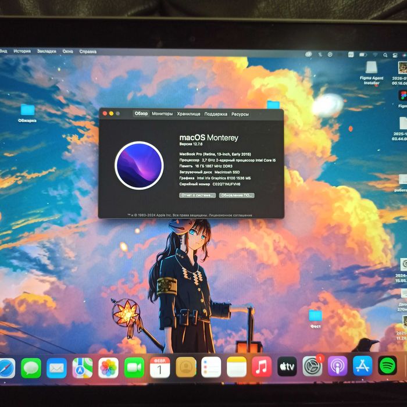This screenshot has height=407, width=407.
Task: Open the keyboard input source menu
Action: (x=351, y=55)
